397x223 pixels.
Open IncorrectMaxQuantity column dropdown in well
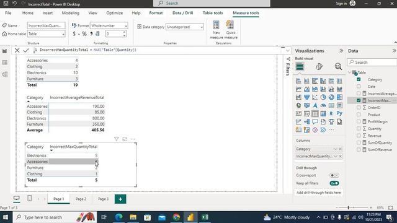(x=335, y=156)
